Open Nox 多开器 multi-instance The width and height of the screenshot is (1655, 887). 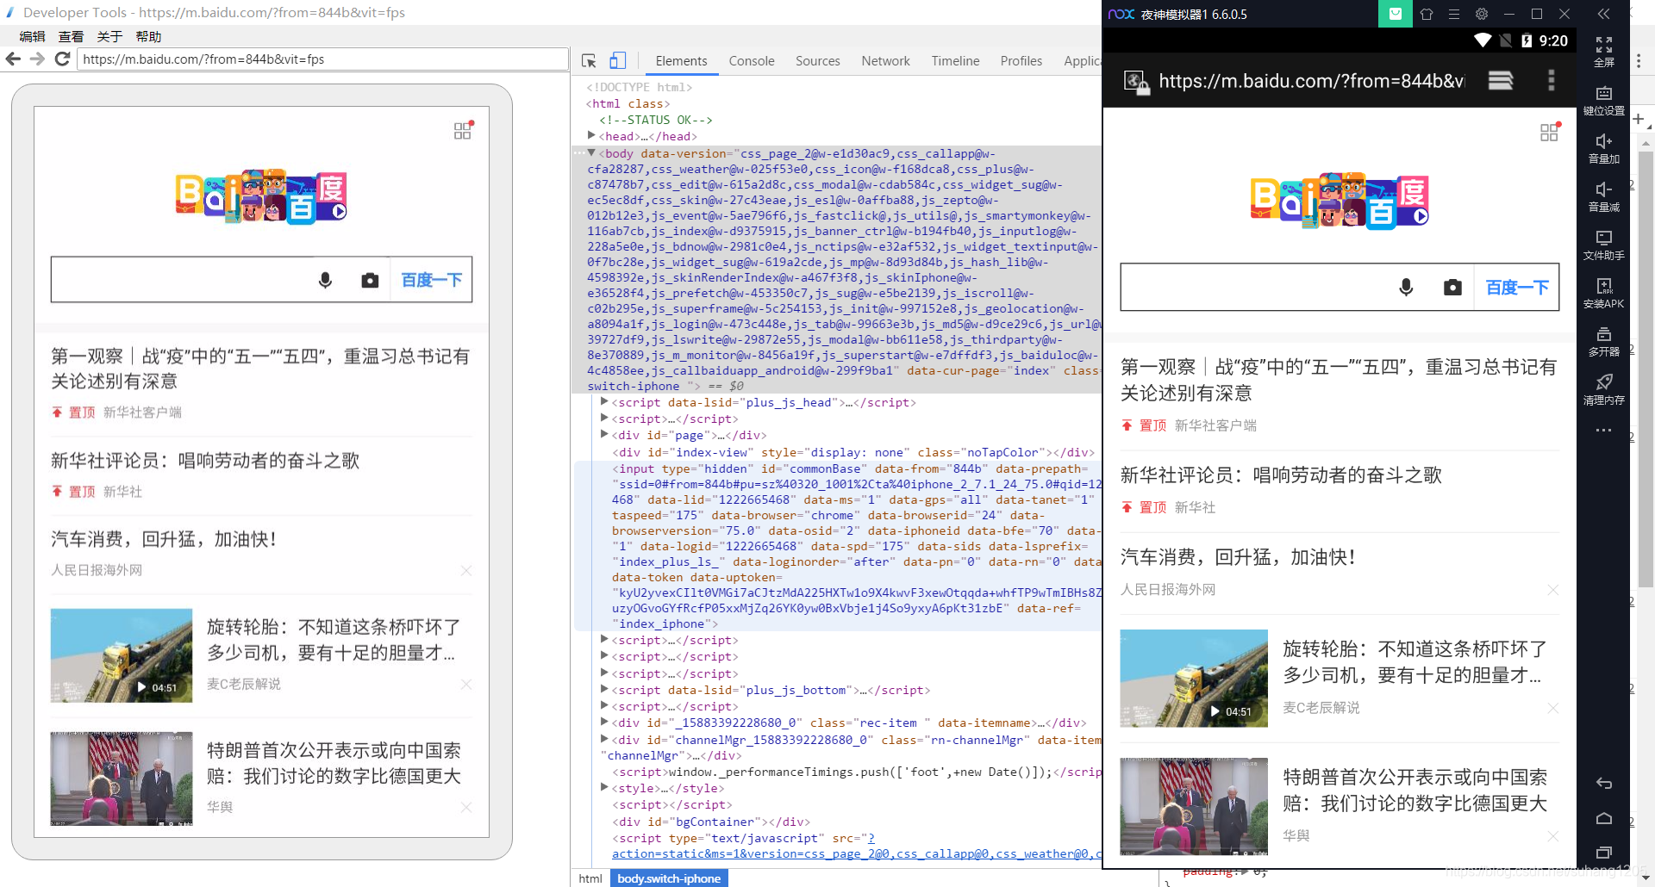(1604, 342)
